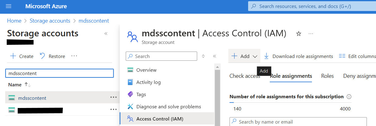The height and width of the screenshot is (126, 376).
Task: Select Access Control (IAM) menu item
Action: [167, 119]
